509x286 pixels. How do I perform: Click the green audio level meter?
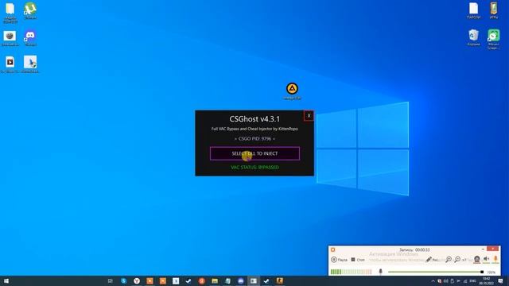351,272
